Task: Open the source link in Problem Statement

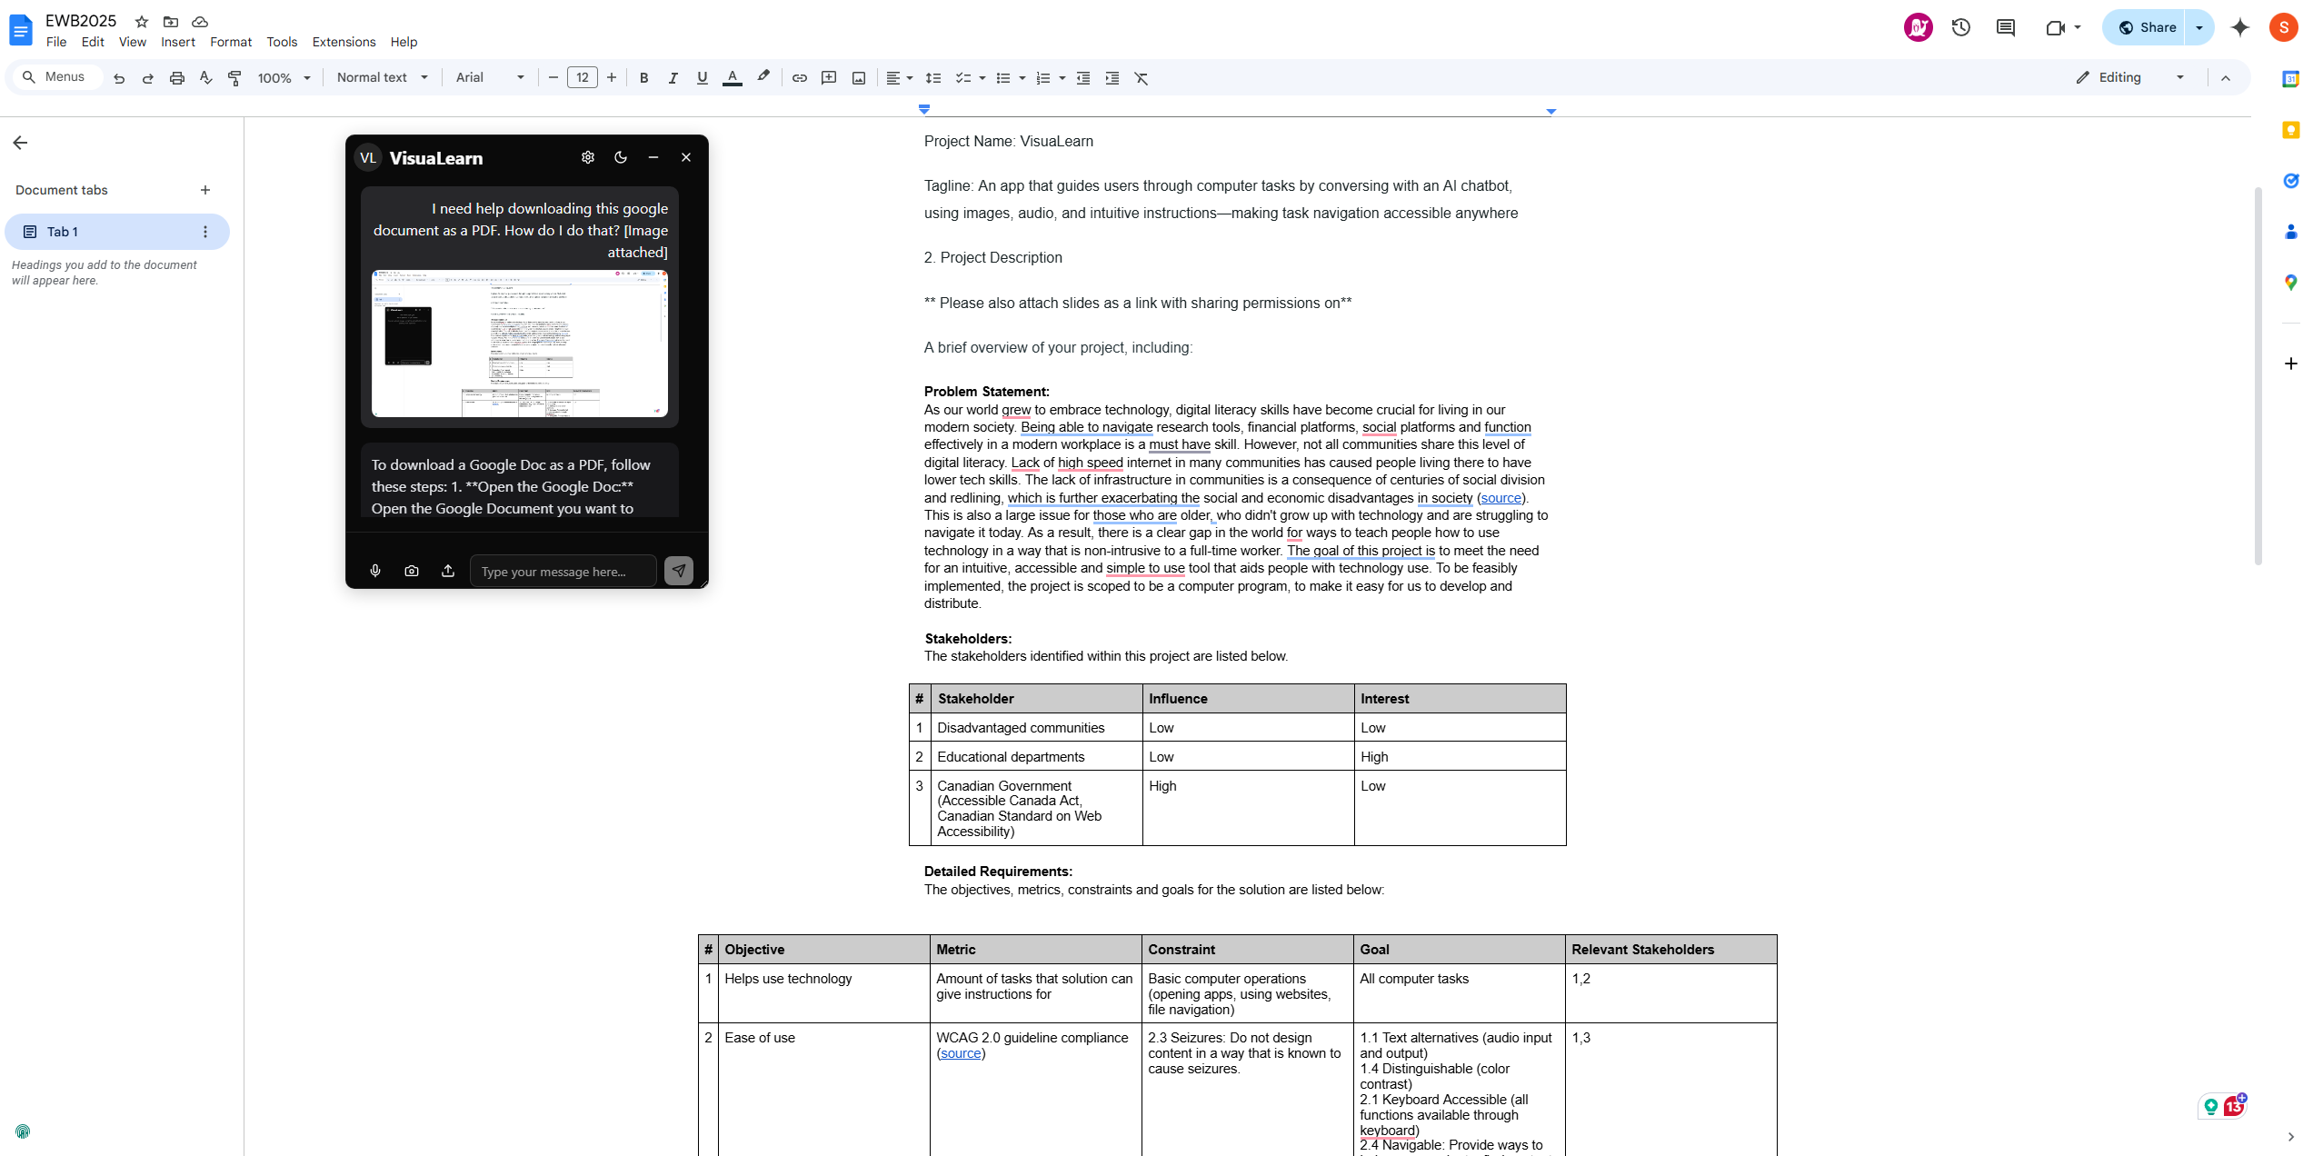Action: click(x=1500, y=498)
